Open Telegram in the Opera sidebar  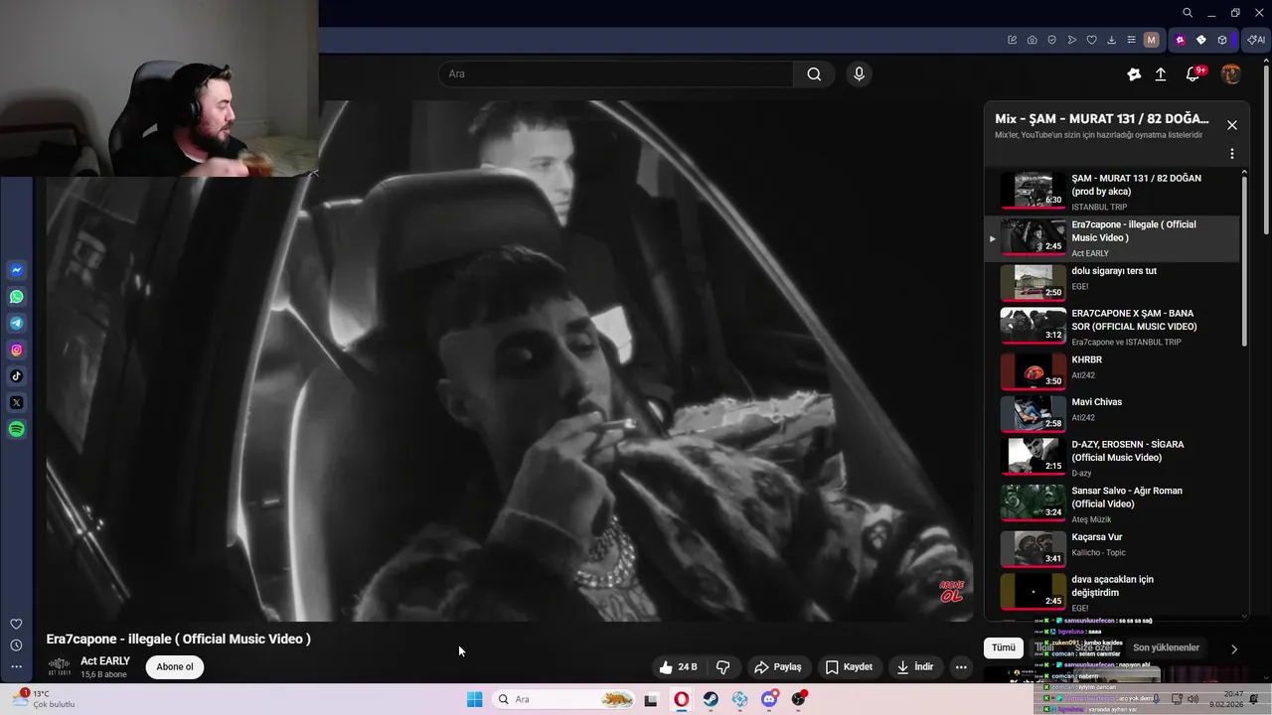click(x=17, y=323)
